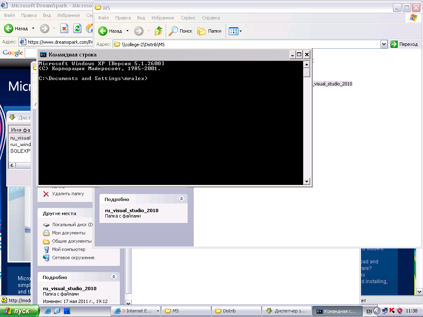Click the Forward arrow in MS Explorer window
Viewport: 423px width, 317px height.
[x=139, y=31]
